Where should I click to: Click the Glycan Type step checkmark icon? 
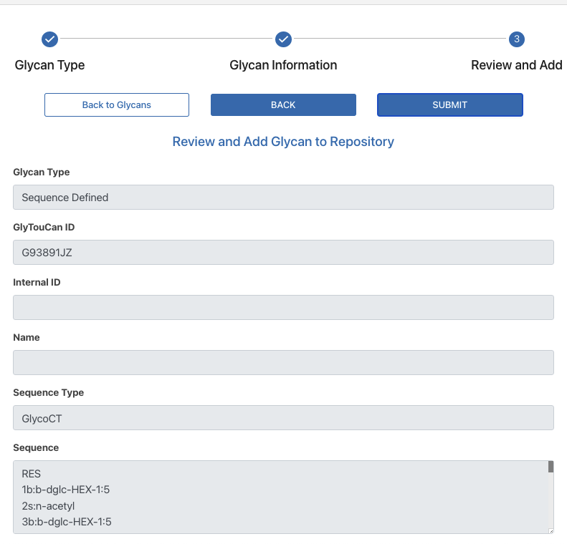(49, 39)
